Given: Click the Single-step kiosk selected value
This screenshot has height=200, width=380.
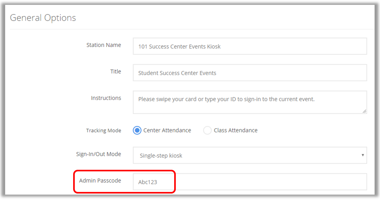Looking at the screenshot, I should click(x=161, y=156).
